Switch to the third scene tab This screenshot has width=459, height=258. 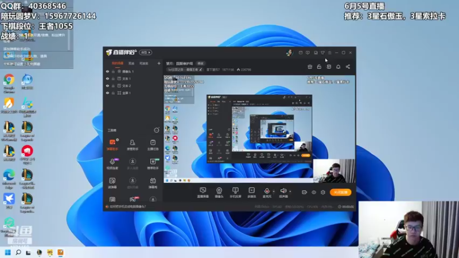[144, 63]
